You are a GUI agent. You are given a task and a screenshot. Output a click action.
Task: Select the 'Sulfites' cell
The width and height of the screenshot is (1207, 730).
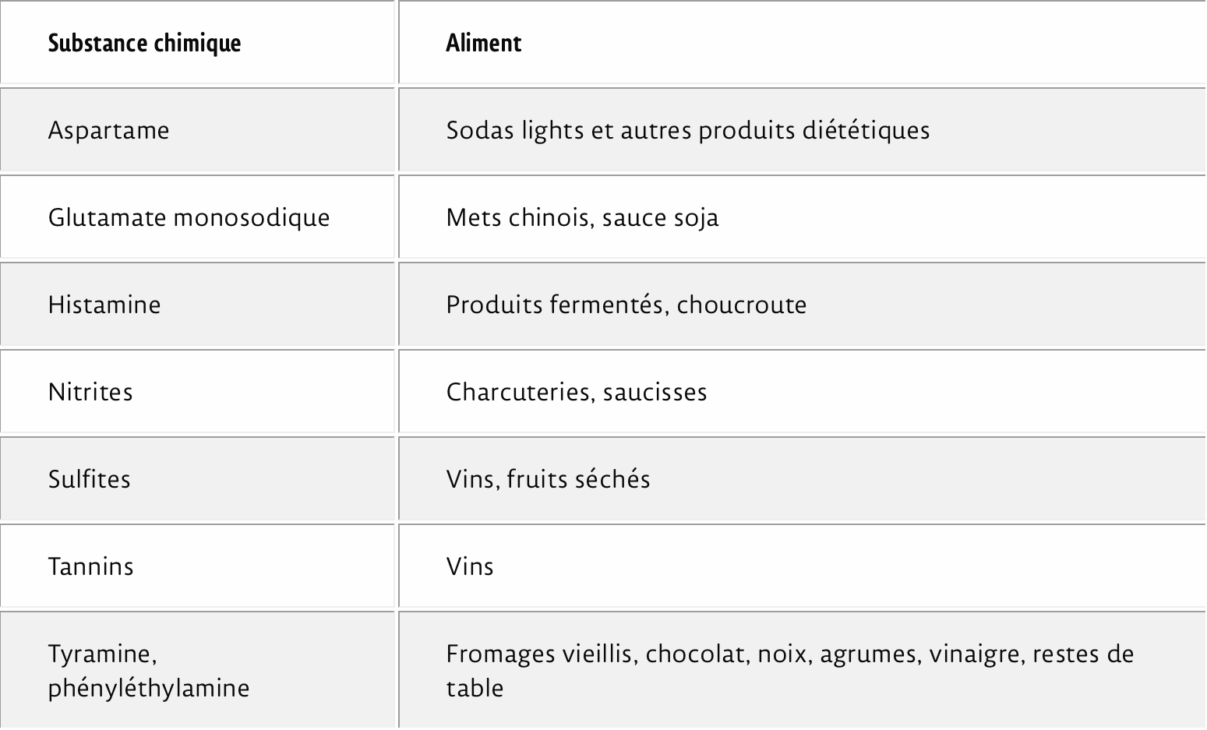coord(198,478)
